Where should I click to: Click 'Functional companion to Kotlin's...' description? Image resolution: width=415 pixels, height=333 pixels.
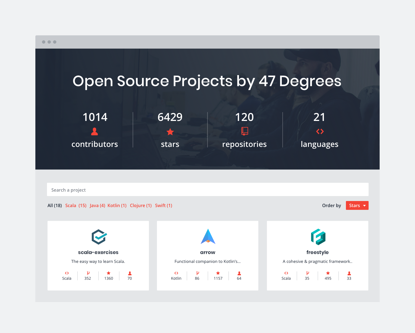coord(207,261)
